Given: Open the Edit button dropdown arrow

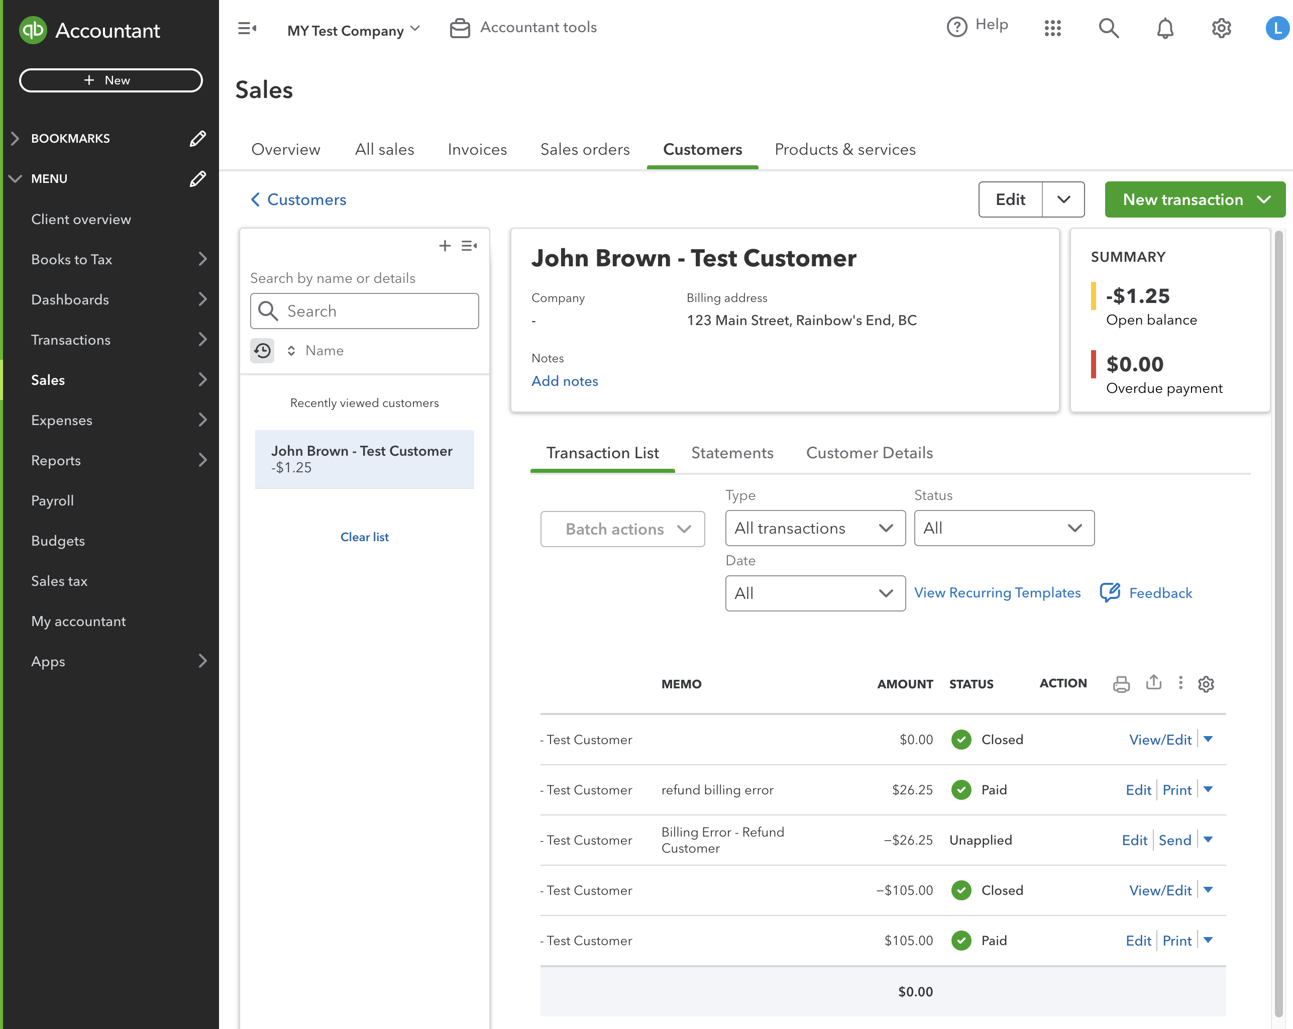Looking at the screenshot, I should [x=1063, y=200].
